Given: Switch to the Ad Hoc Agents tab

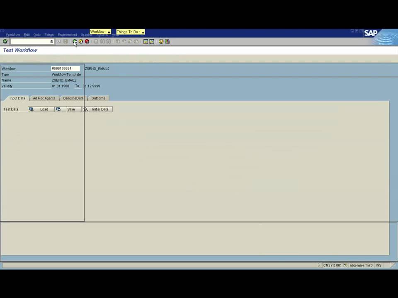Looking at the screenshot, I should point(44,98).
